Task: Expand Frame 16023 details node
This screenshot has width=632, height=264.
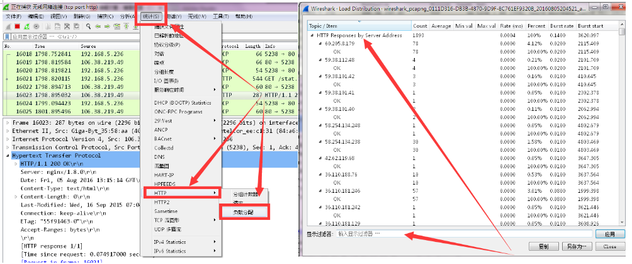Action: [x=8, y=122]
